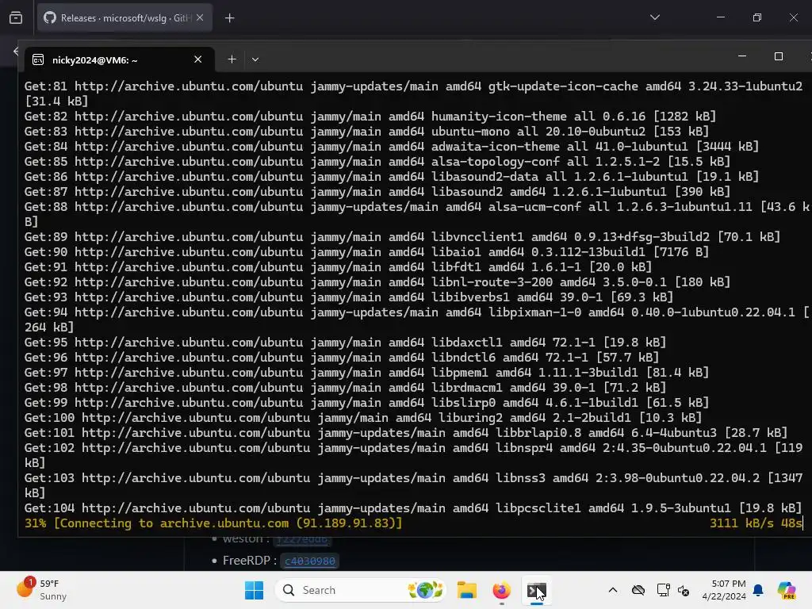Click the Get:100 liburing2 line
812x609 pixels.
point(362,417)
